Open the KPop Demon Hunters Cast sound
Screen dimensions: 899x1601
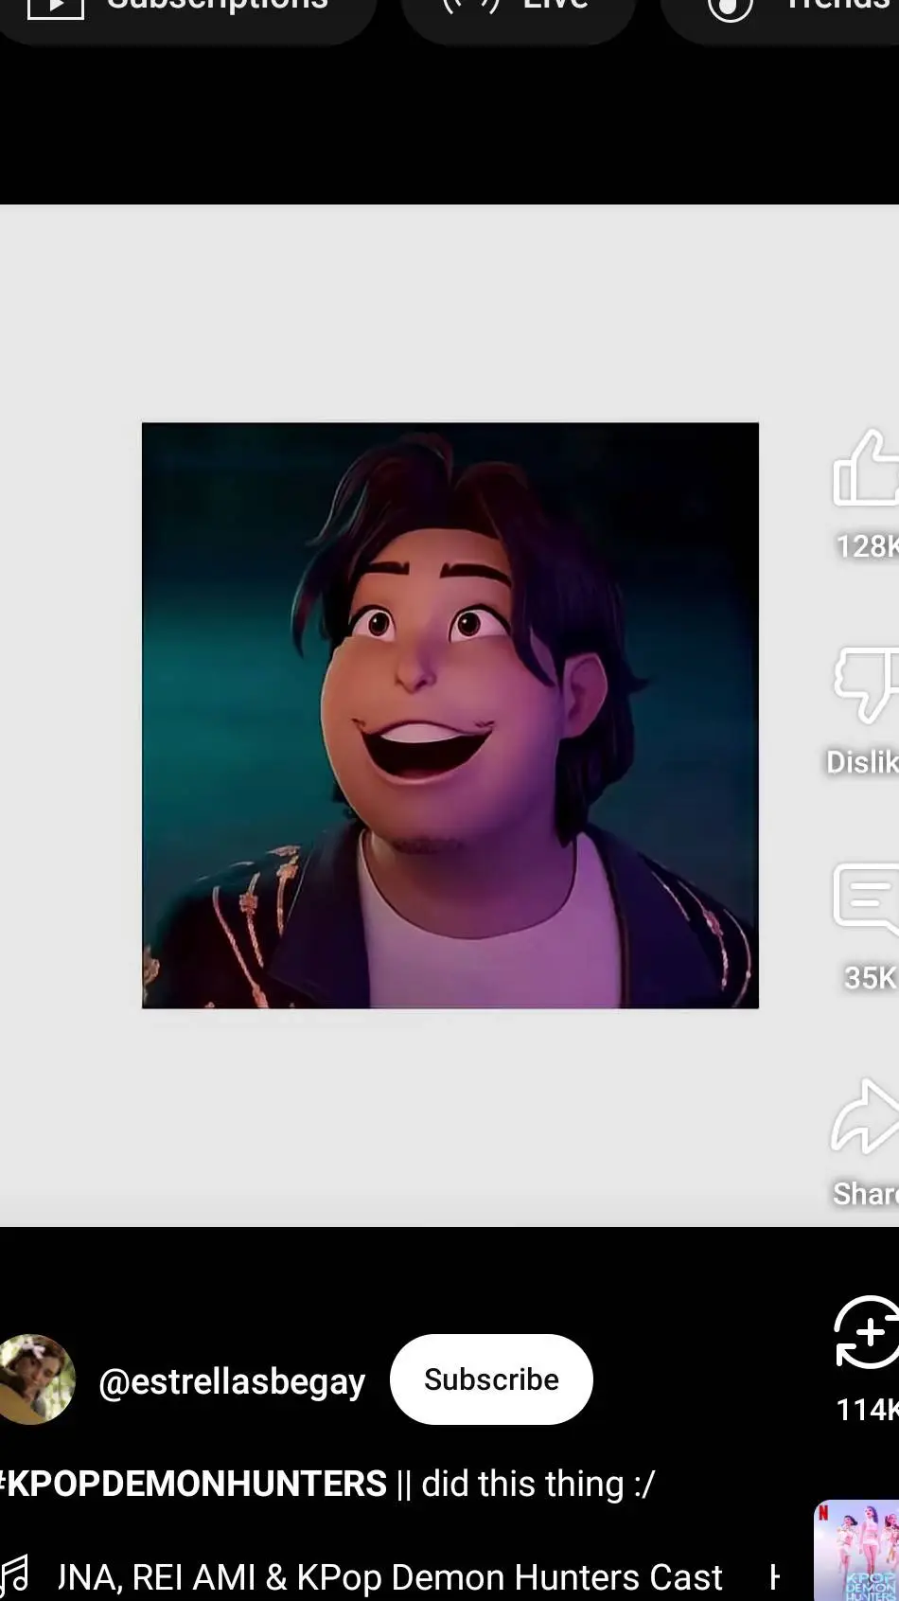(390, 1577)
